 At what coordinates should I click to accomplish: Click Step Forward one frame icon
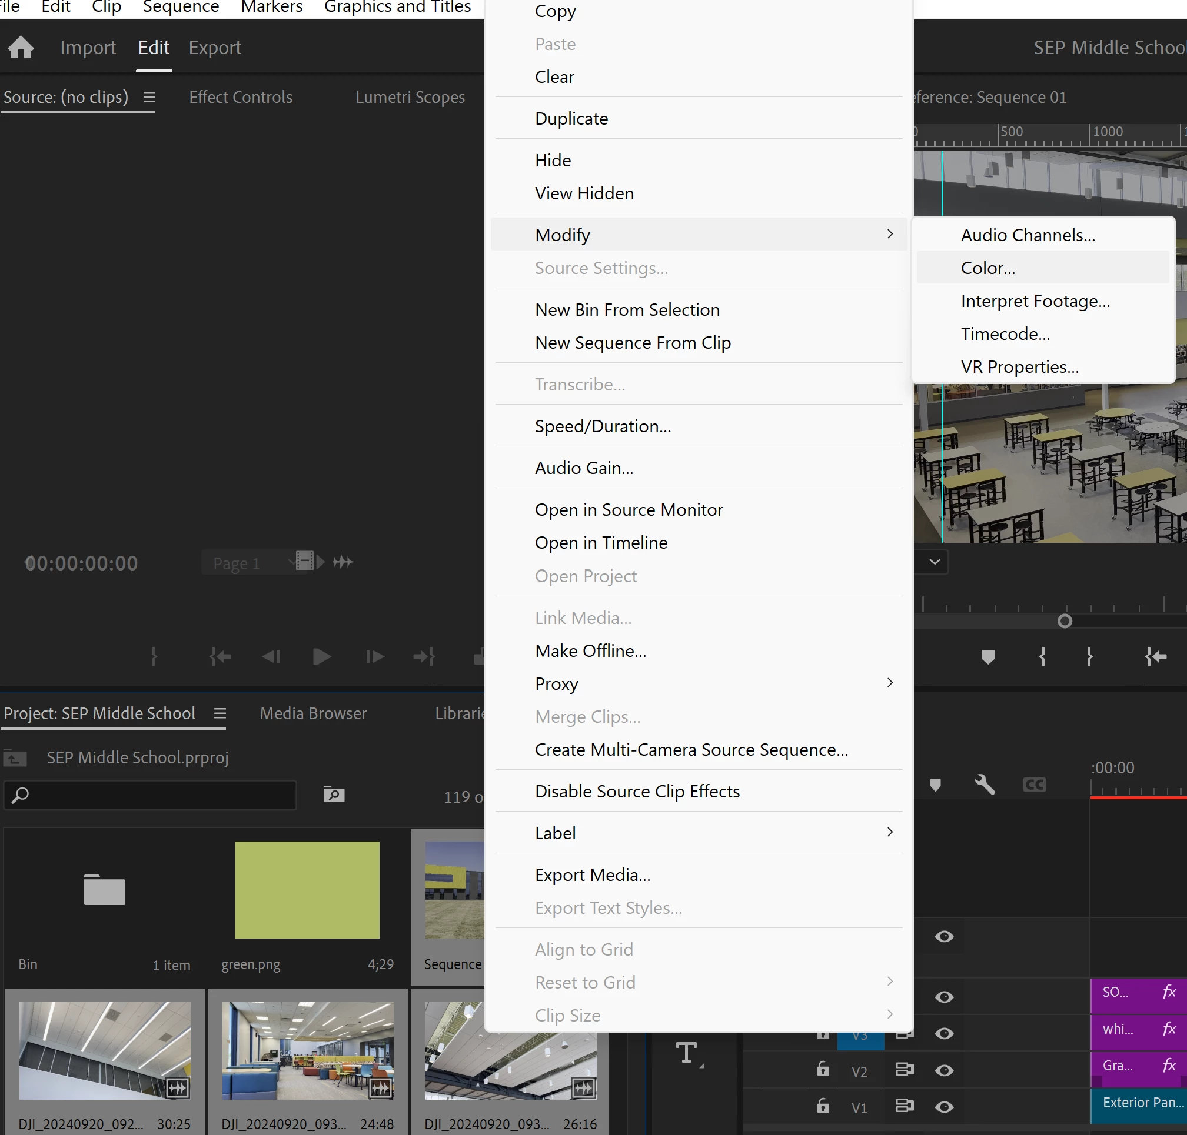click(x=375, y=656)
